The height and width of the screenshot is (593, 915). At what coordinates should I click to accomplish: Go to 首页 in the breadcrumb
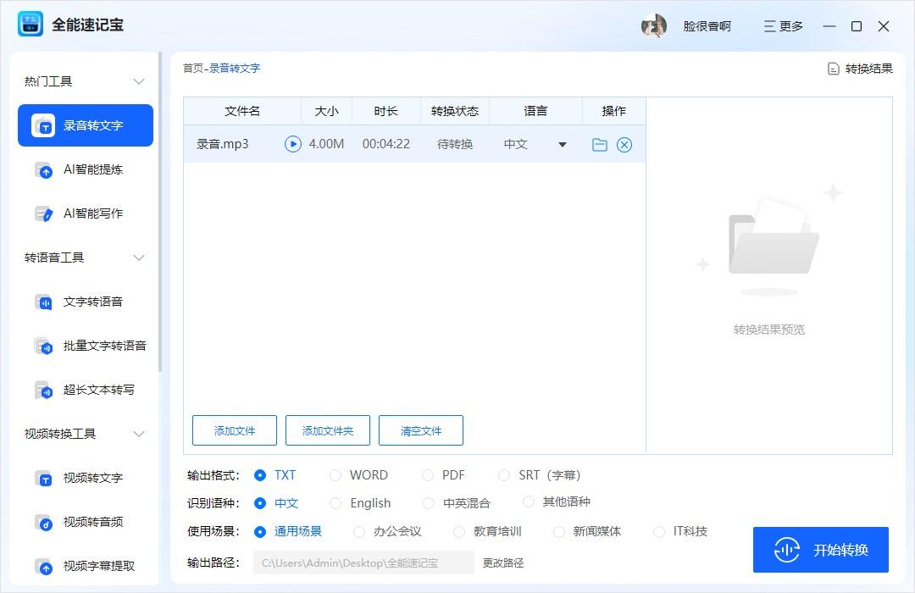[193, 69]
